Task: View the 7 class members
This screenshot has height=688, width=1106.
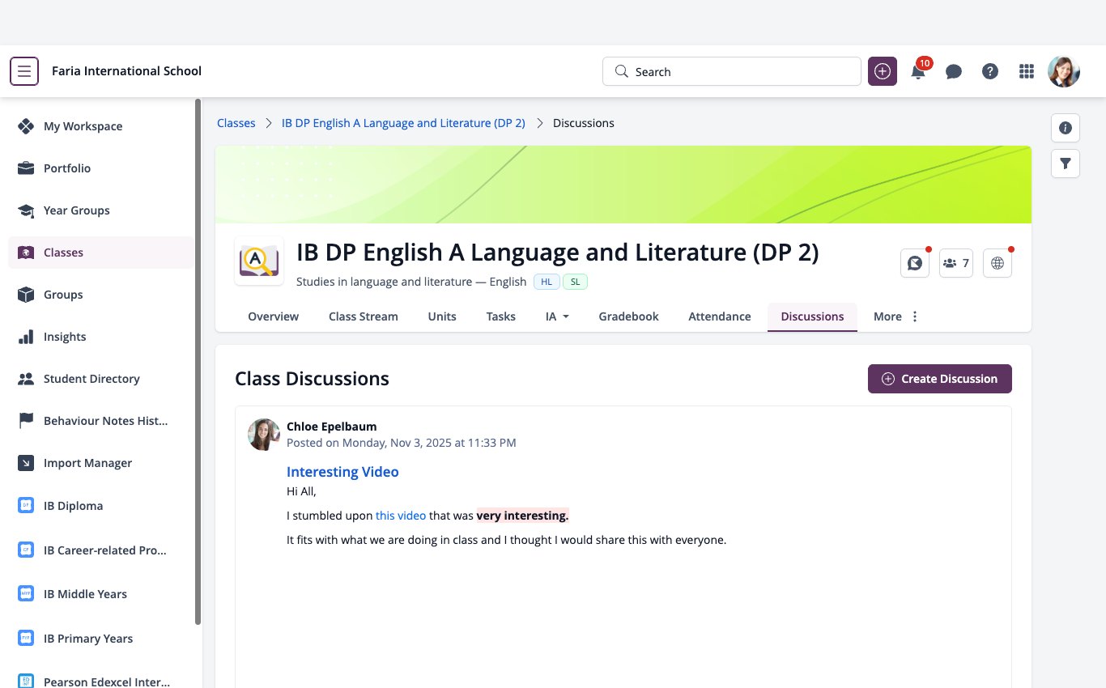Action: 956,263
